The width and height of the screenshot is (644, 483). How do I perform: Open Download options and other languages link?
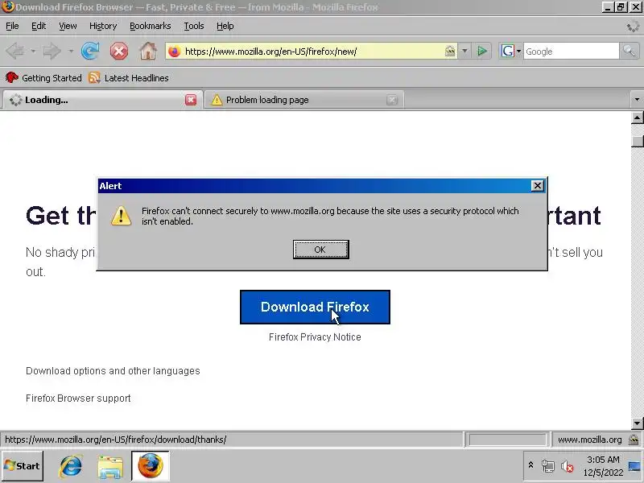pos(113,371)
